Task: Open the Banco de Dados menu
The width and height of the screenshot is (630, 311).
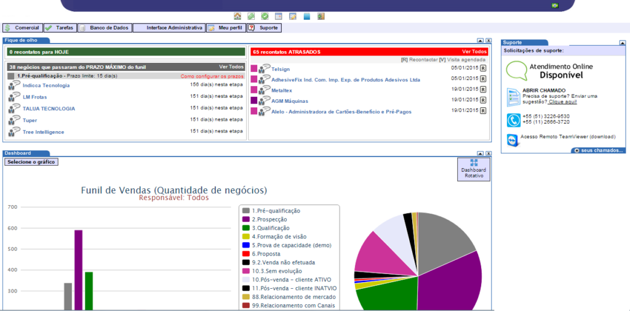Action: pyautogui.click(x=104, y=28)
